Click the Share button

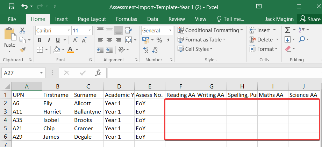click(x=310, y=19)
